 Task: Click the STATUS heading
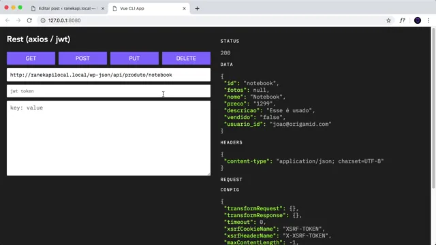230,41
